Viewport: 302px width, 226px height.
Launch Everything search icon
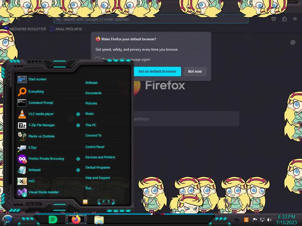click(22, 92)
